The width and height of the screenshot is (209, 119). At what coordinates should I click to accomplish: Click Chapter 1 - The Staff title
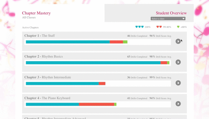click(x=39, y=36)
